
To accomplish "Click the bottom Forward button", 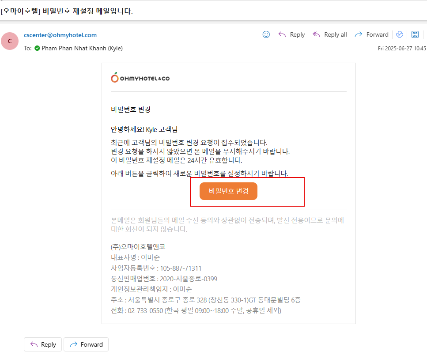I will click(86, 344).
